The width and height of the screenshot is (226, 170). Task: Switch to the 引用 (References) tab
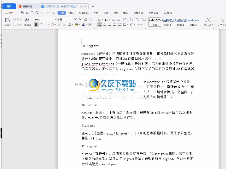point(96,13)
